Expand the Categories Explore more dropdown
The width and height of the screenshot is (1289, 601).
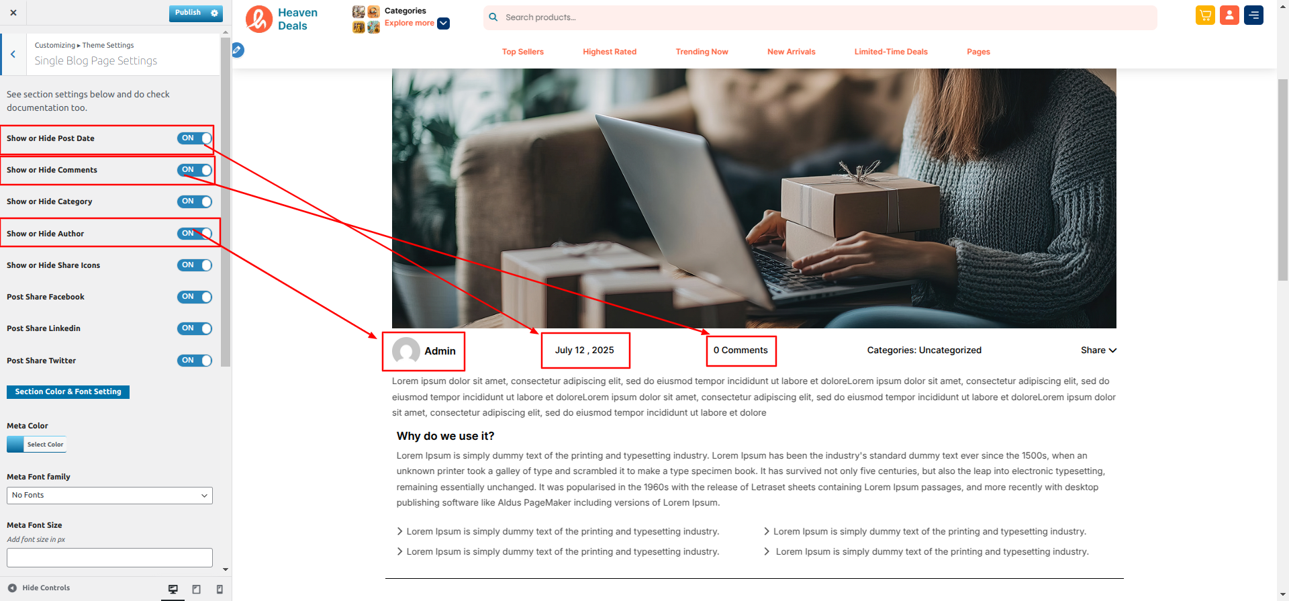(443, 24)
